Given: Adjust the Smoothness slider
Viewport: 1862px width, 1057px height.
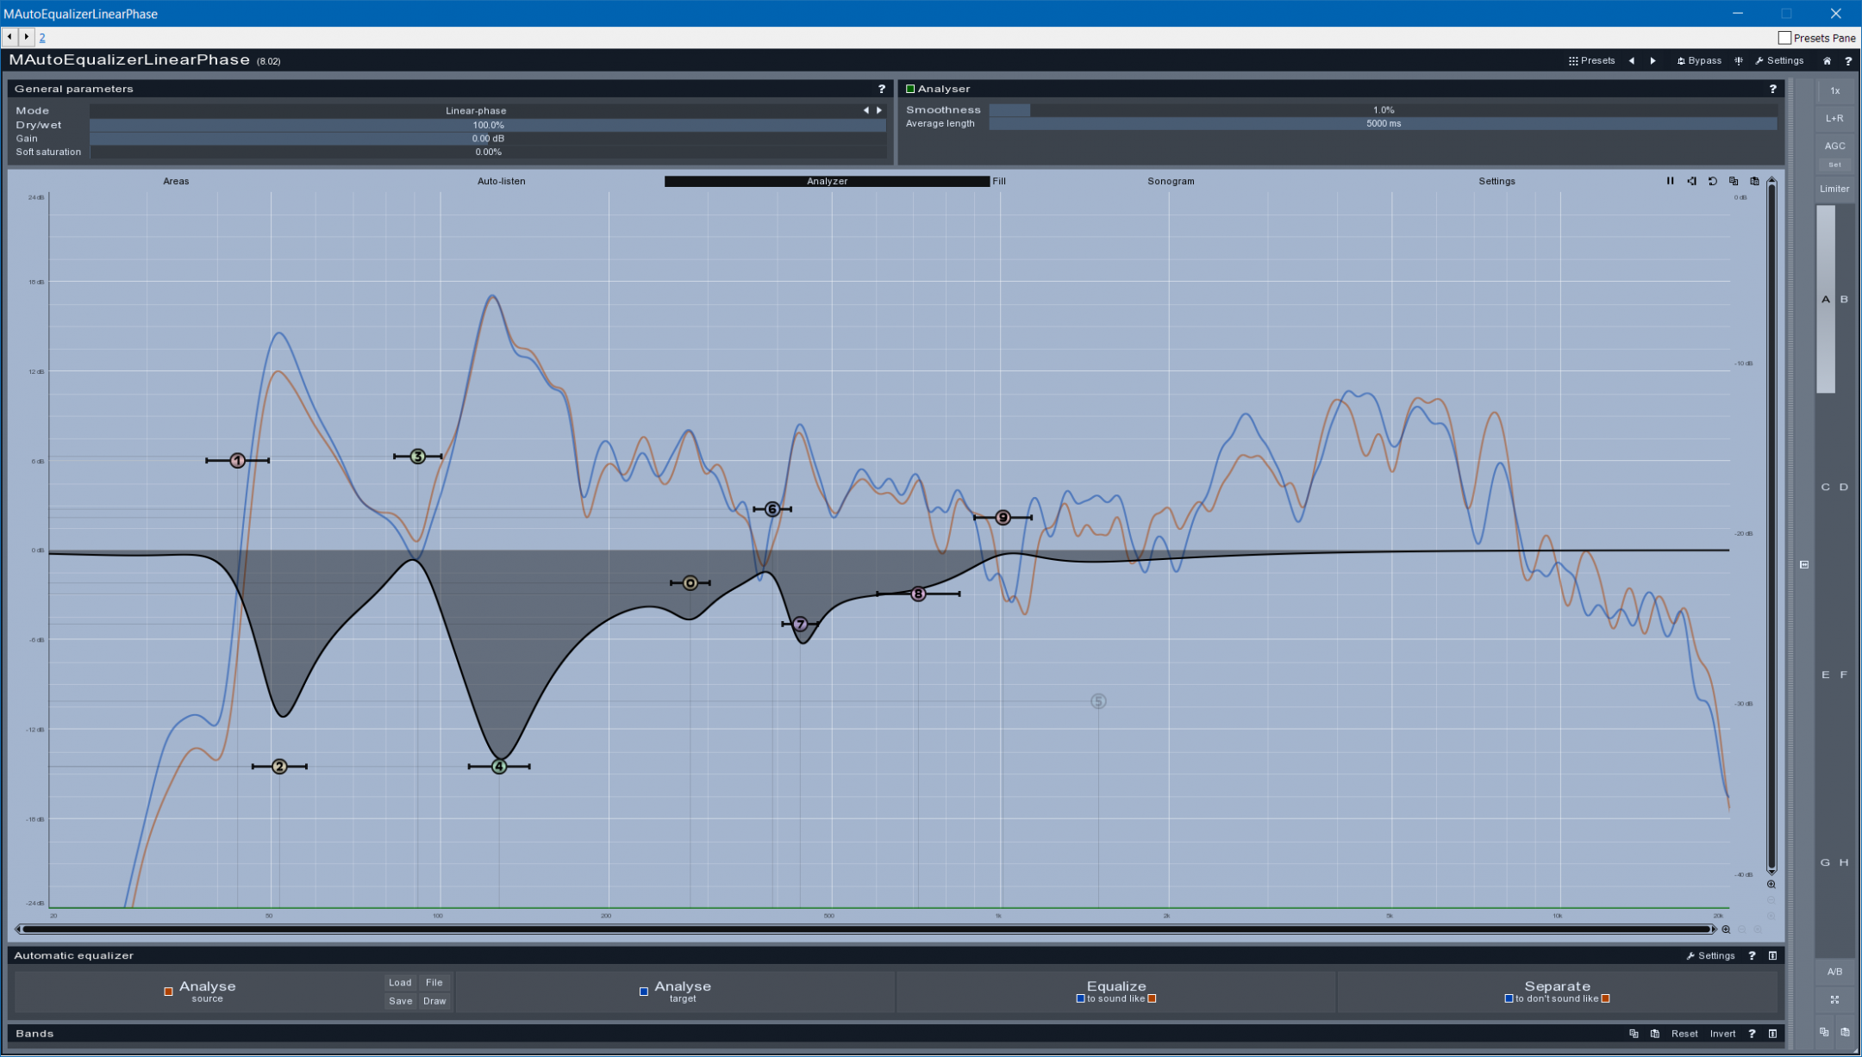Looking at the screenshot, I should tap(1383, 109).
